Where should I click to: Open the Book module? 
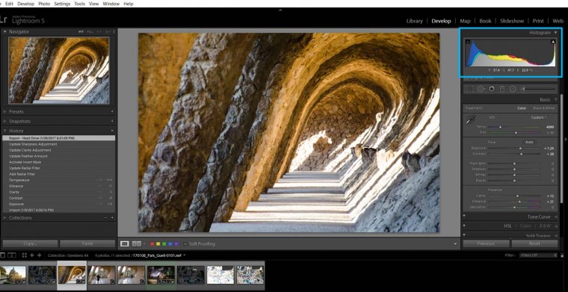[485, 21]
